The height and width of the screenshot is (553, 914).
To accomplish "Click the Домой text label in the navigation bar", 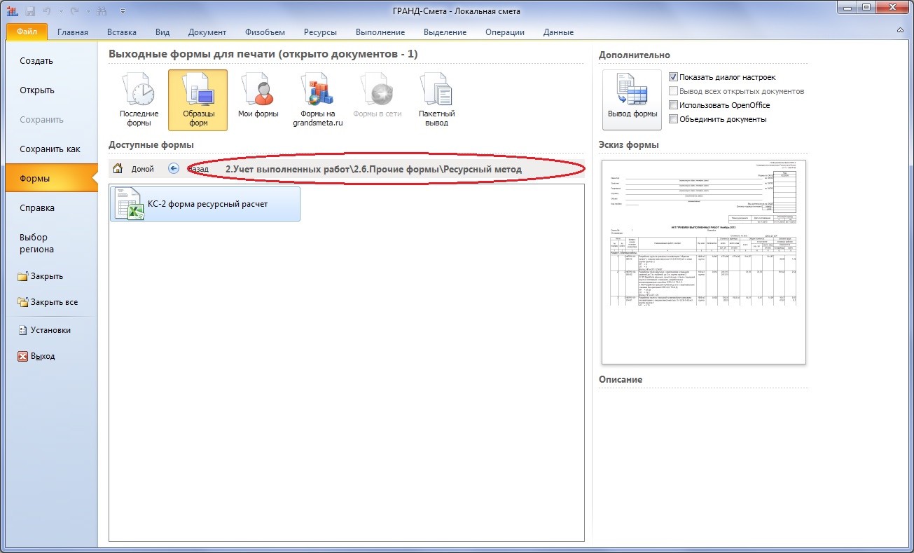I will tap(143, 169).
